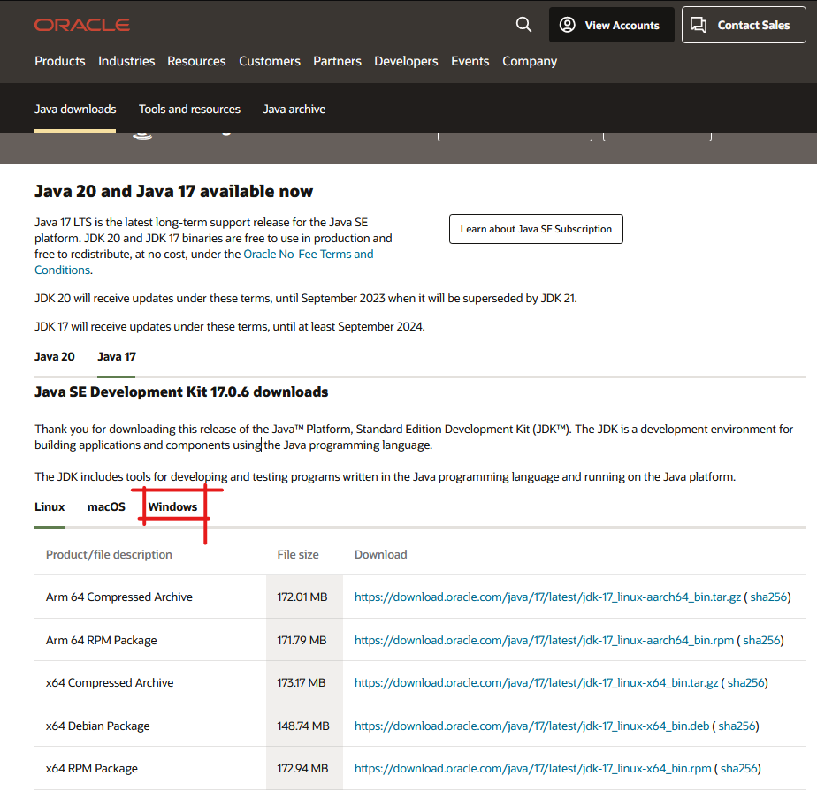Select the macOS operating system tab
Screen dimensions: 817x791
(106, 506)
